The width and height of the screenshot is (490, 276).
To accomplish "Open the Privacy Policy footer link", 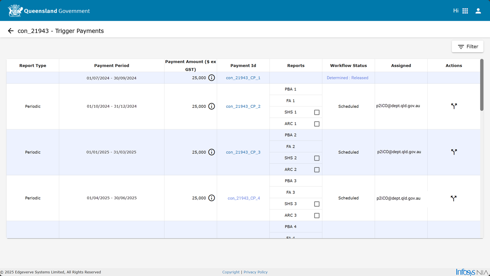I will [255, 272].
